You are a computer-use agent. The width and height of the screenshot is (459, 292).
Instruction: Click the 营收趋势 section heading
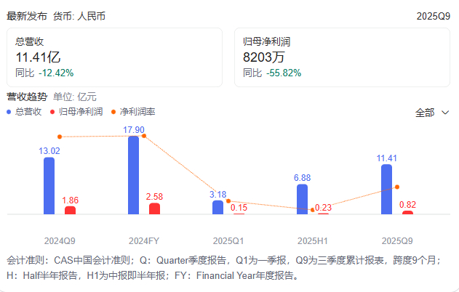[27, 97]
